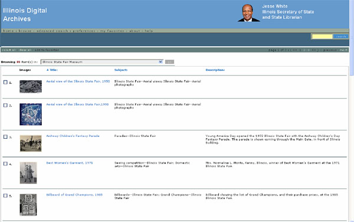The width and height of the screenshot is (354, 222).
Task: Click the clear all link
Action: coord(25,50)
